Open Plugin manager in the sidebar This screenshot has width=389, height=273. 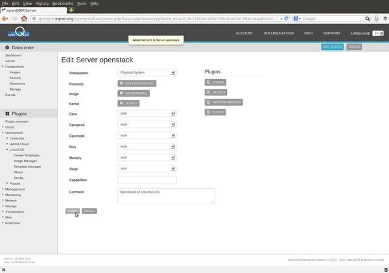(x=17, y=121)
